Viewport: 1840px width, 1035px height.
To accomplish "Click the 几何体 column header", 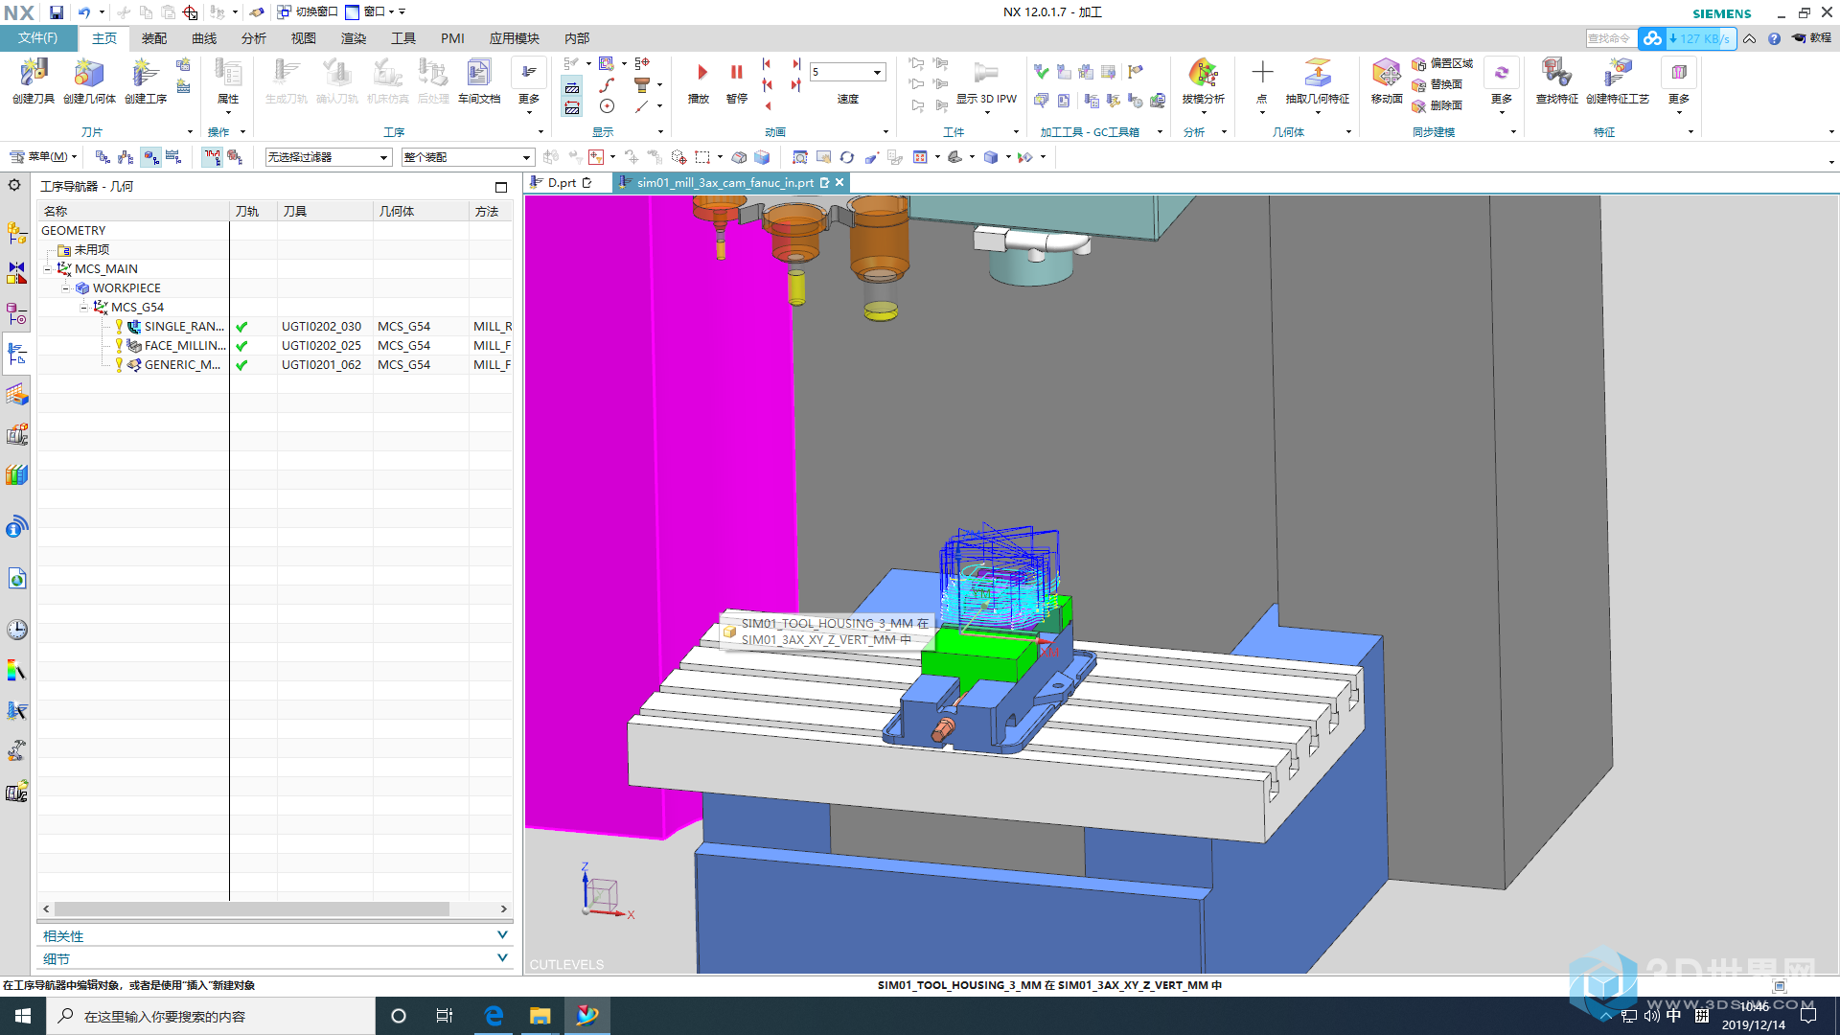I will click(x=422, y=212).
